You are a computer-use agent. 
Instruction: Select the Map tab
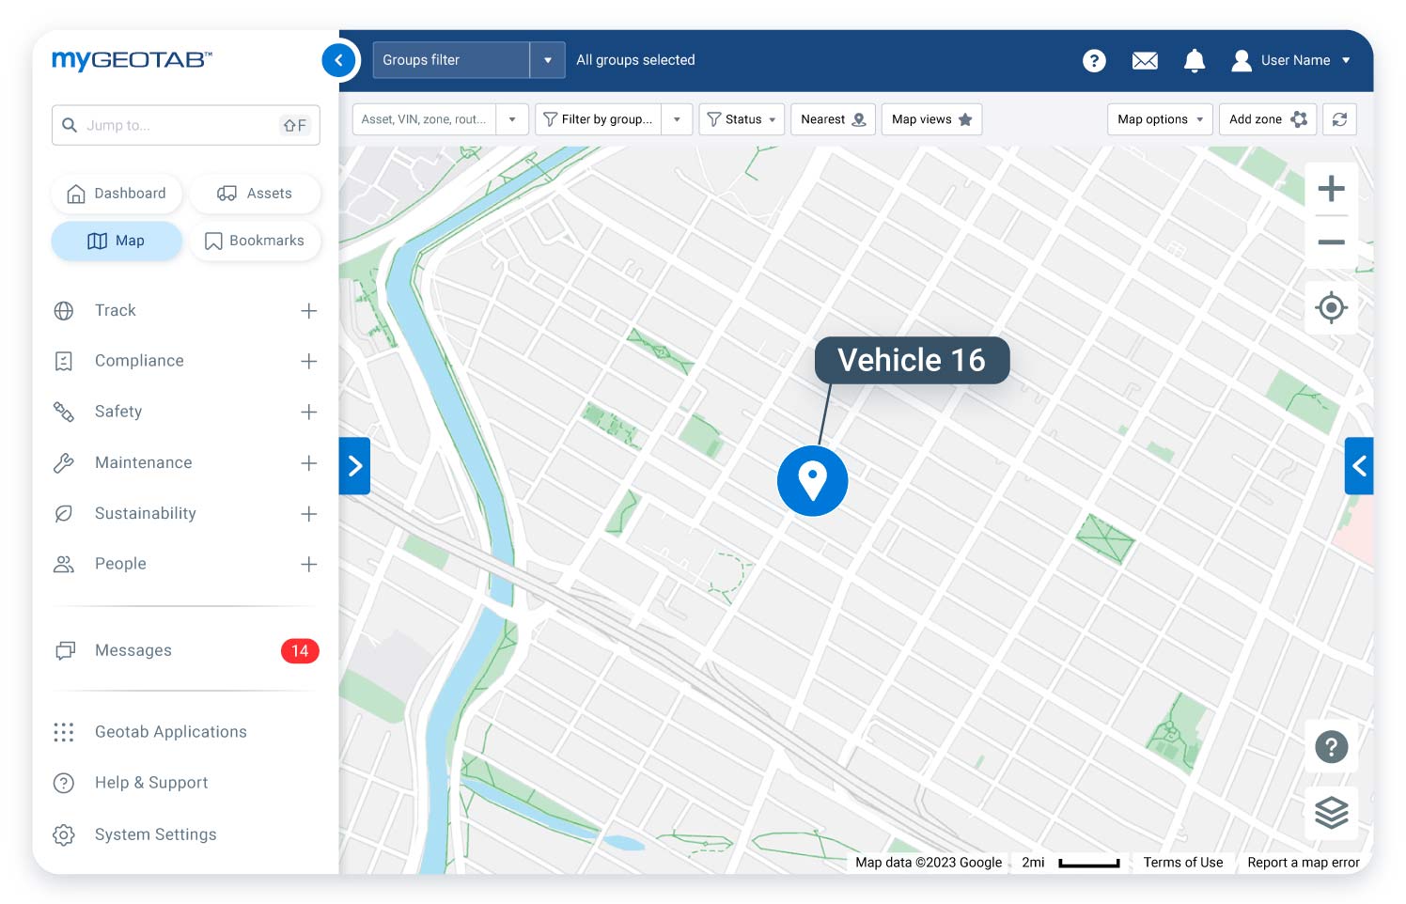pyautogui.click(x=117, y=241)
